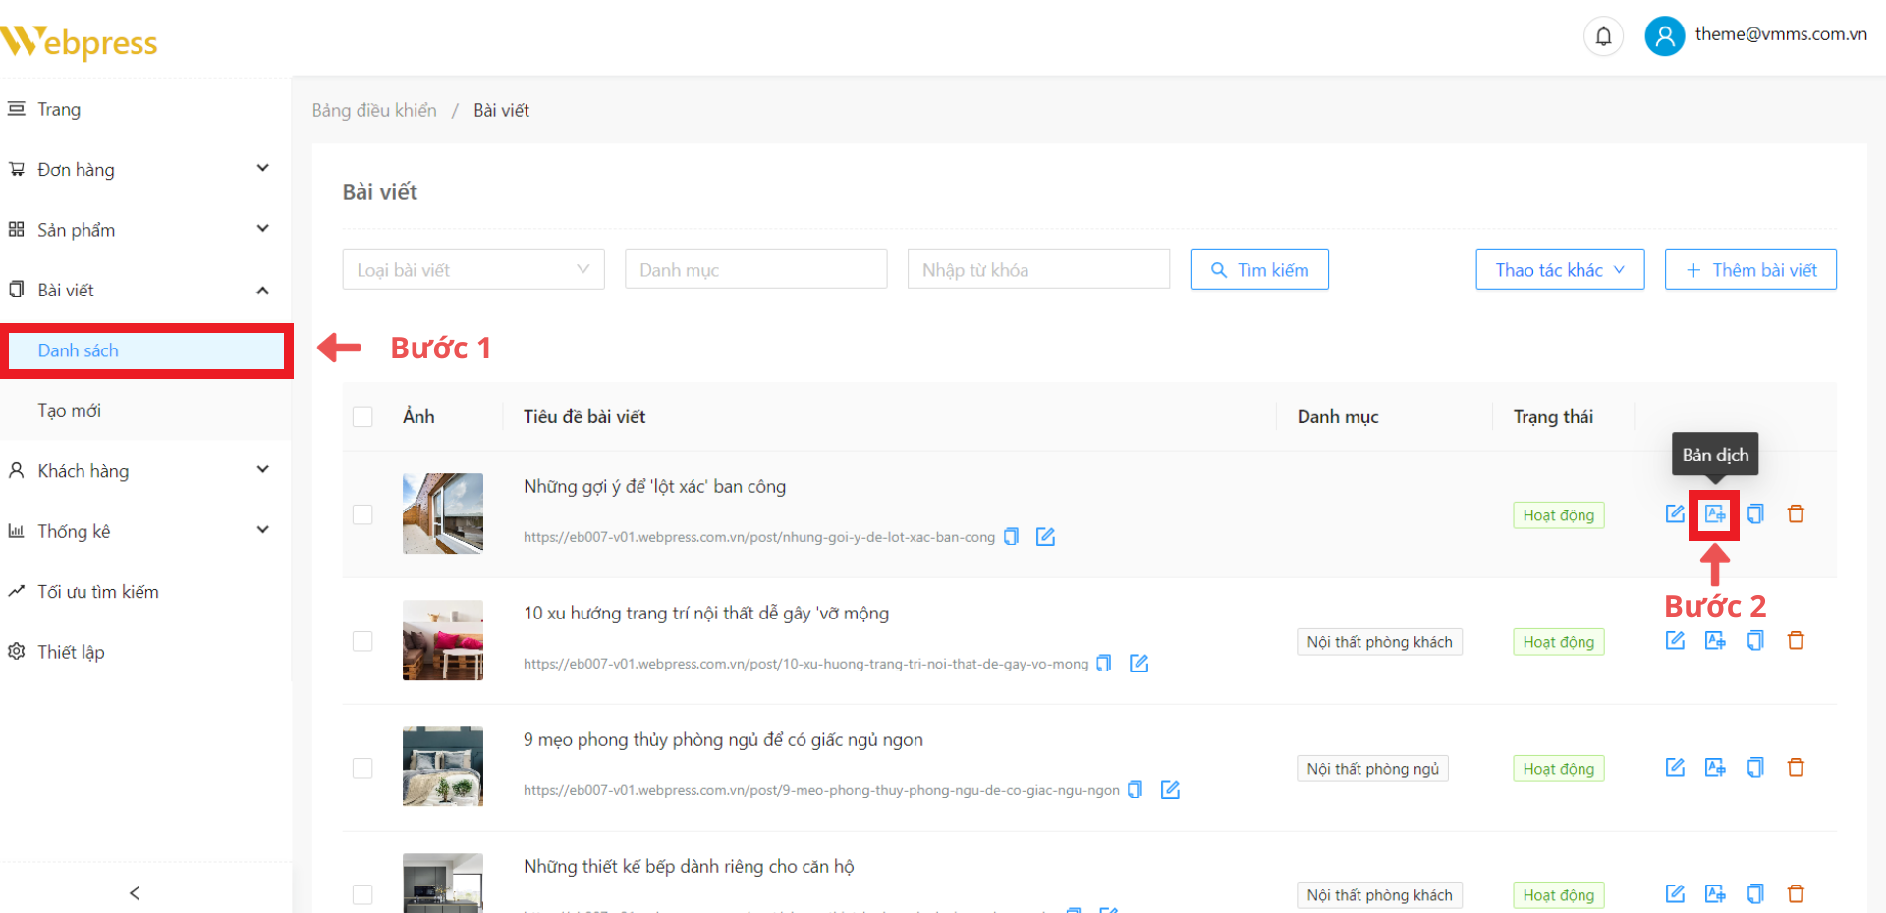
Task: Check the box for 'lột xác' ban công post
Action: click(x=362, y=515)
